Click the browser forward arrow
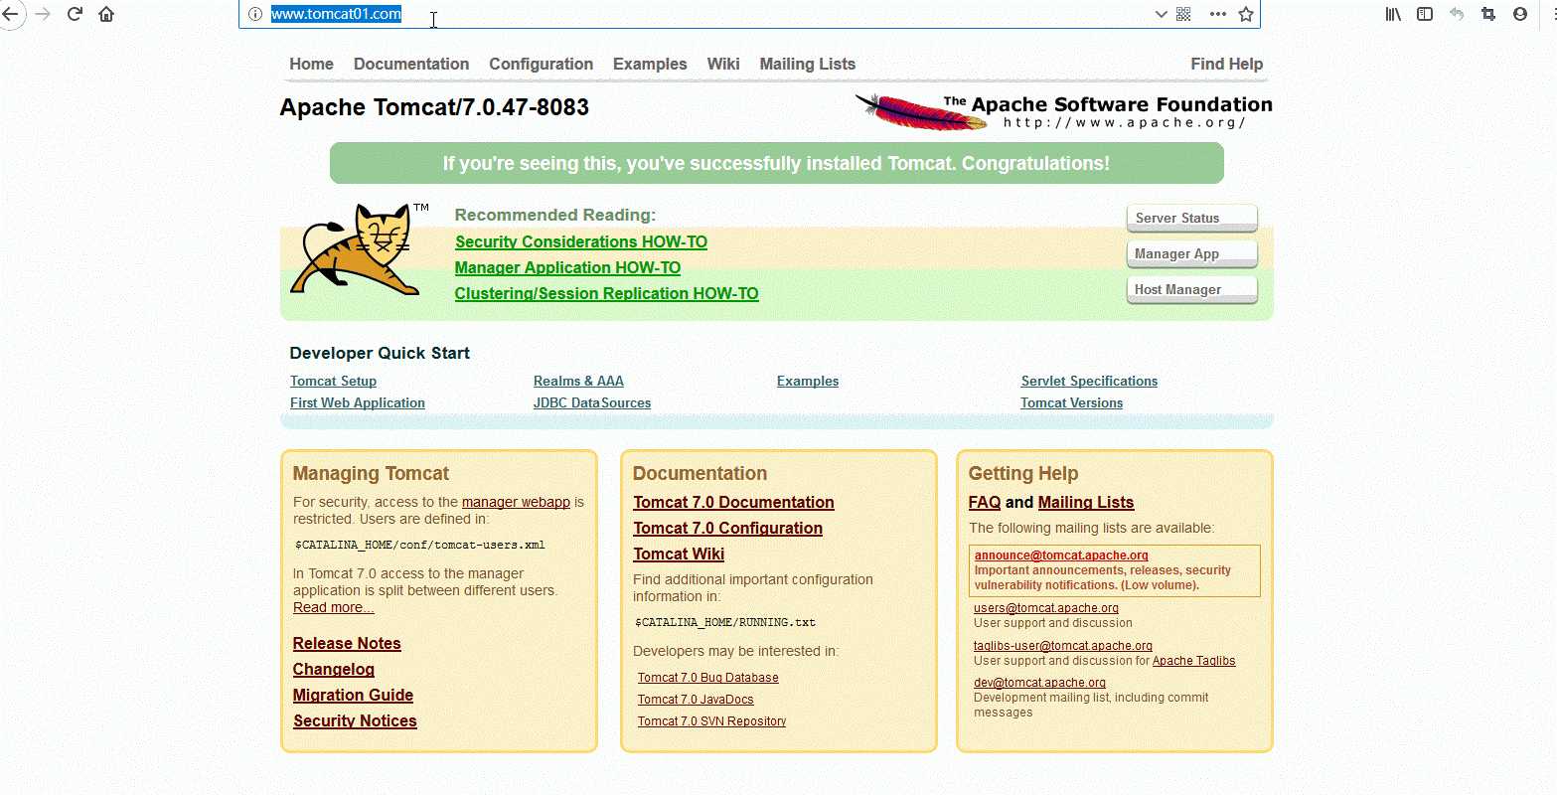This screenshot has width=1557, height=795. click(x=43, y=14)
